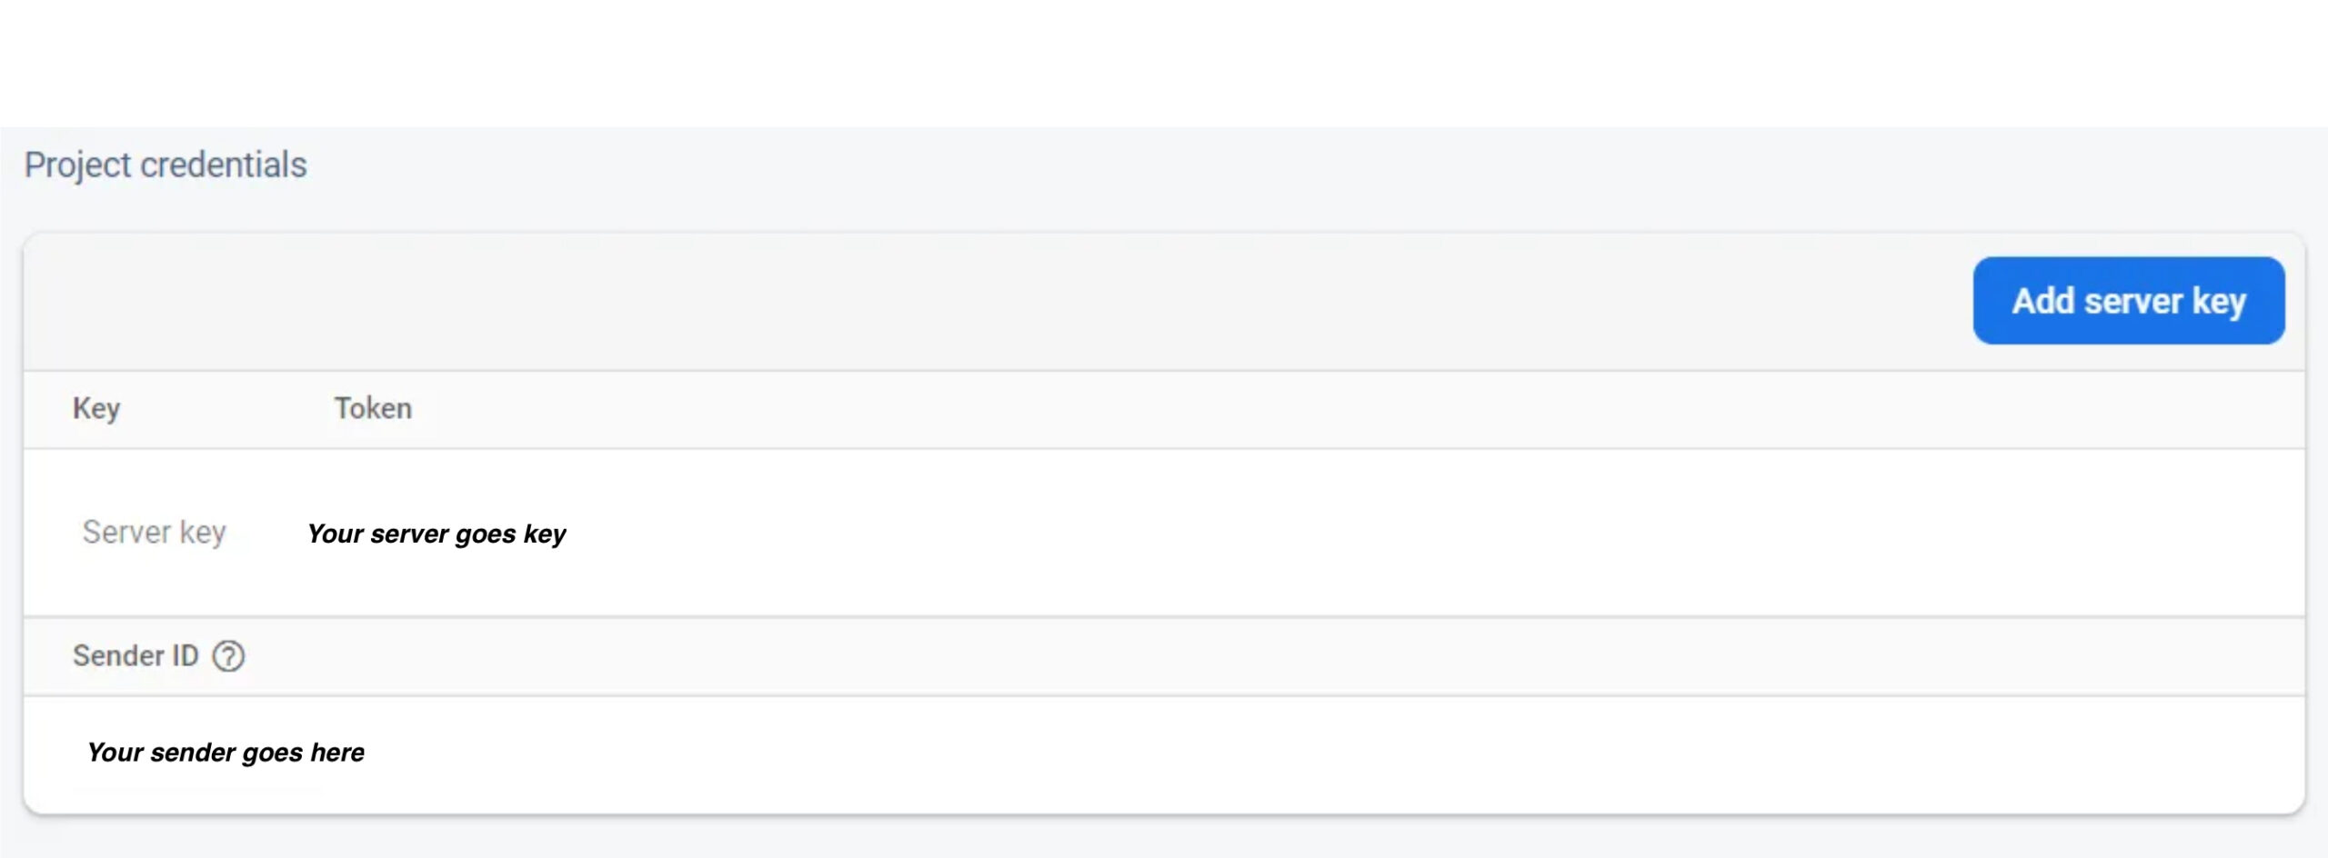Click the Sender ID label

(135, 656)
